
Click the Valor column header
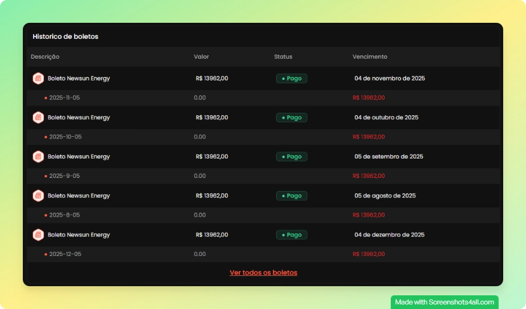pyautogui.click(x=201, y=57)
